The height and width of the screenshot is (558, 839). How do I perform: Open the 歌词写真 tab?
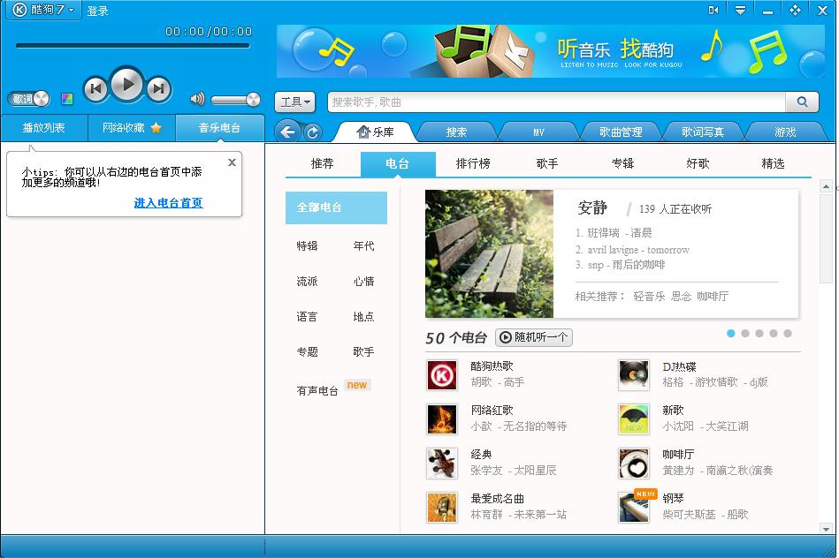click(703, 132)
